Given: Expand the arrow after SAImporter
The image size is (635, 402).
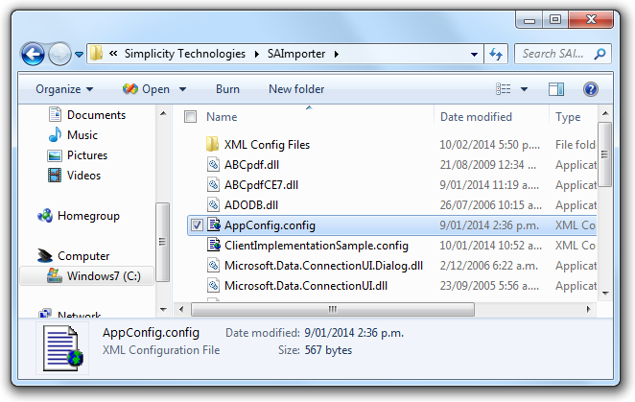Looking at the screenshot, I should click(x=336, y=54).
